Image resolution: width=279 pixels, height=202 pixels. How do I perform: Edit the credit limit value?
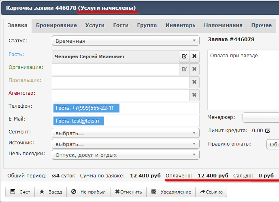pyautogui.click(x=267, y=131)
